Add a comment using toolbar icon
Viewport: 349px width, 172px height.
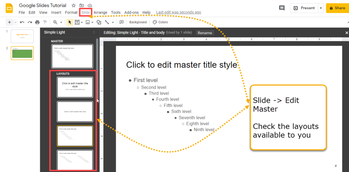pyautogui.click(x=122, y=22)
